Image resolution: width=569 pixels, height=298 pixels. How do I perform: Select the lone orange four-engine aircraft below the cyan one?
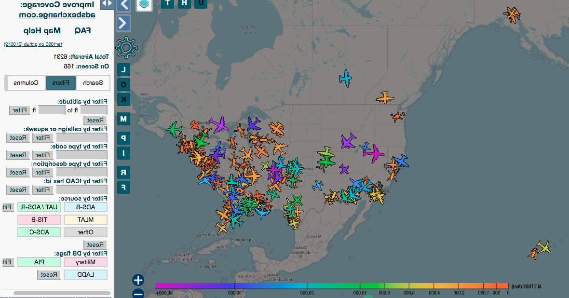point(385,97)
